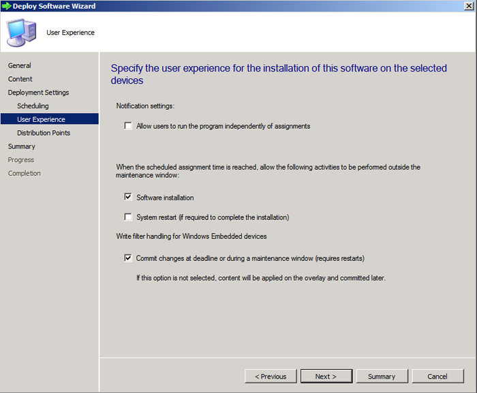The width and height of the screenshot is (477, 393).
Task: Close the Deploy Software Wizard window
Action: click(469, 6)
